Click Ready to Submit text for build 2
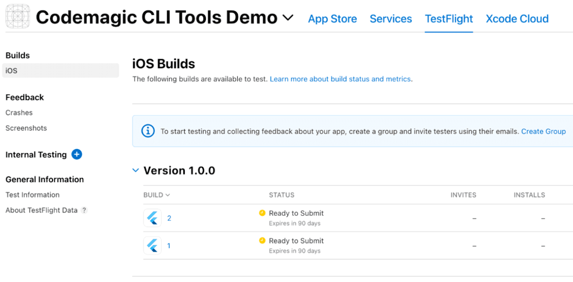 click(x=296, y=213)
